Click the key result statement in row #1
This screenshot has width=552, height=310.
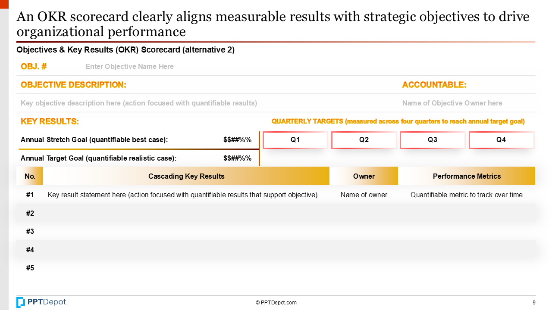(182, 195)
